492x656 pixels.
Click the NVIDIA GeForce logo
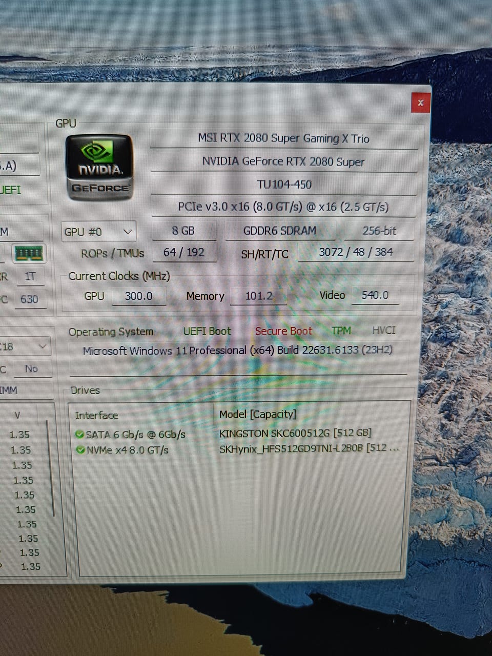(99, 167)
